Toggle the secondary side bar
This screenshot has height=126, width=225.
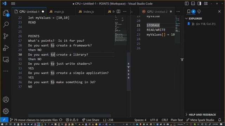click(x=199, y=3)
